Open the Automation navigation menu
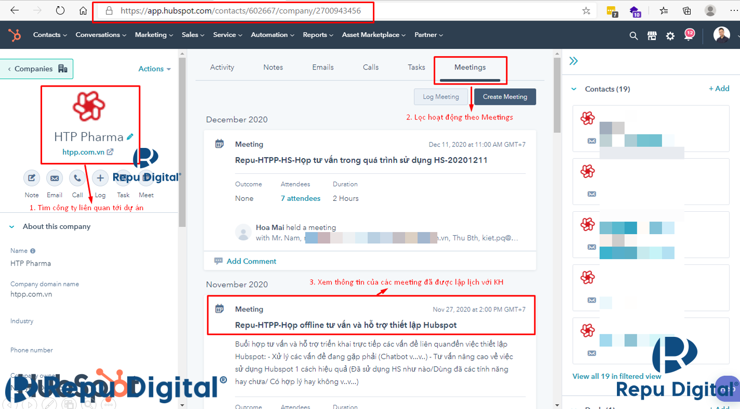 [273, 35]
